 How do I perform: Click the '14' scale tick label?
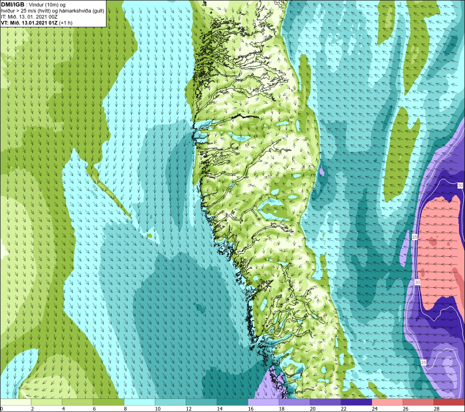219,409
